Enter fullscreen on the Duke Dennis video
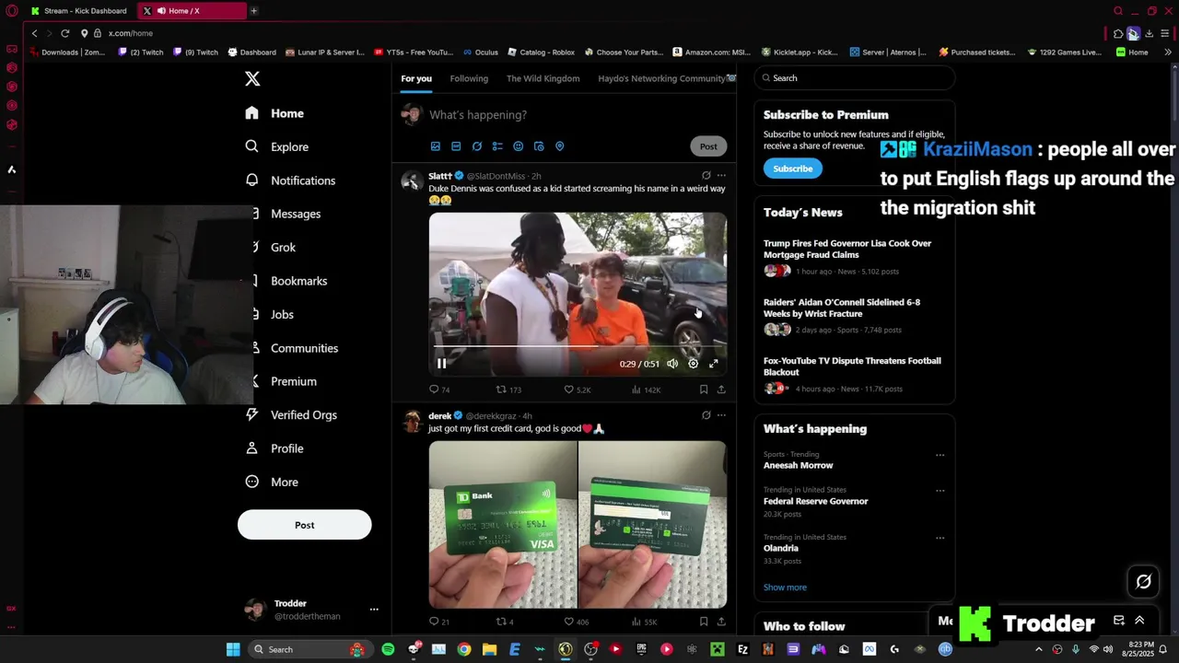 click(714, 364)
